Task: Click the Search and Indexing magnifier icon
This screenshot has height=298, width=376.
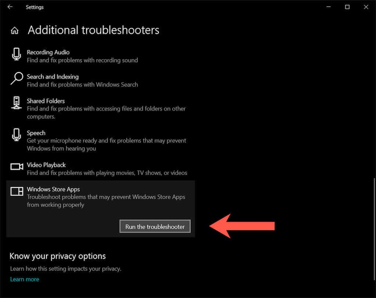Action: [17, 79]
